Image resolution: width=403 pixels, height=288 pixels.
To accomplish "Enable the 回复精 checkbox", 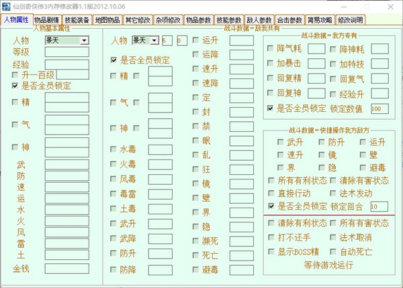I will [271, 78].
